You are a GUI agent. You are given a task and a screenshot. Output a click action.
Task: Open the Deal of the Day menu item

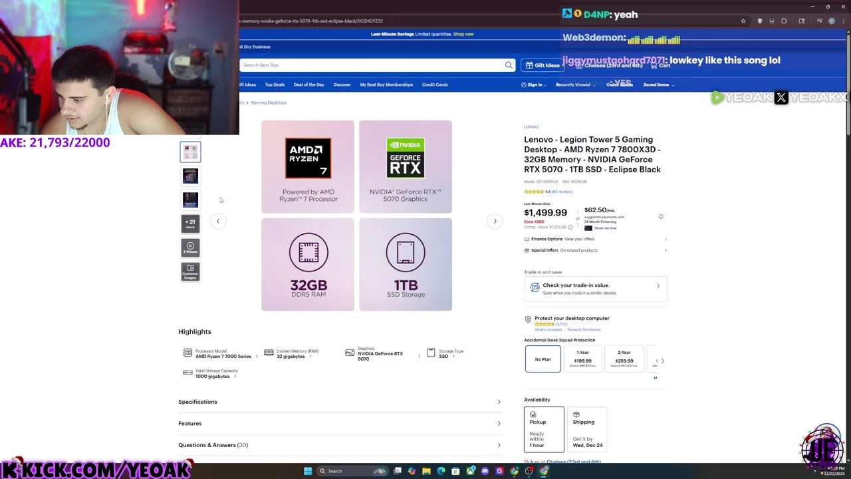click(309, 84)
